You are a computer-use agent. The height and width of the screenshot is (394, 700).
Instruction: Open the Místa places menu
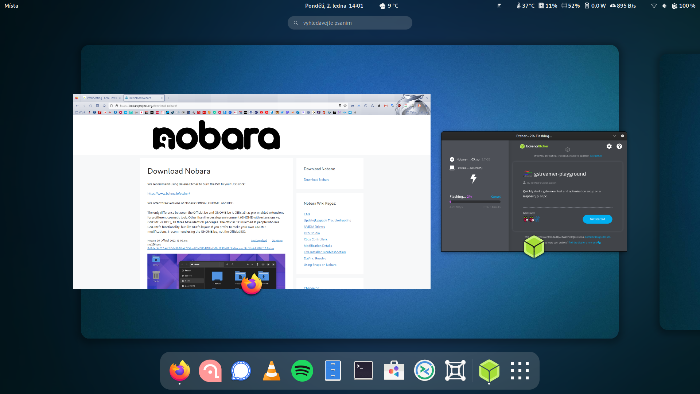[x=11, y=6]
